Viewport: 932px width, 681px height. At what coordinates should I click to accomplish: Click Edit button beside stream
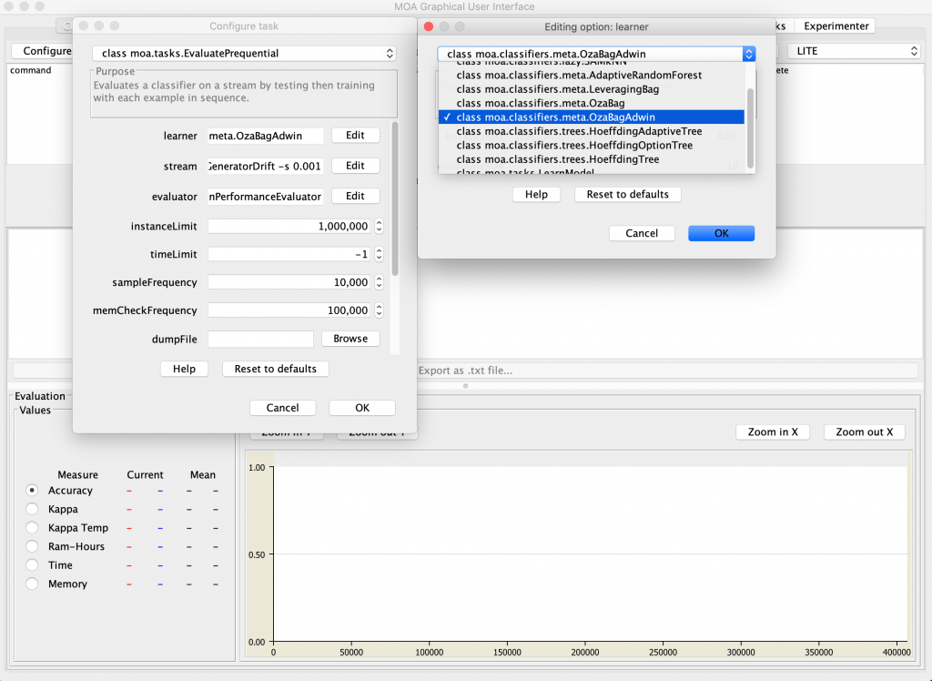click(x=355, y=166)
